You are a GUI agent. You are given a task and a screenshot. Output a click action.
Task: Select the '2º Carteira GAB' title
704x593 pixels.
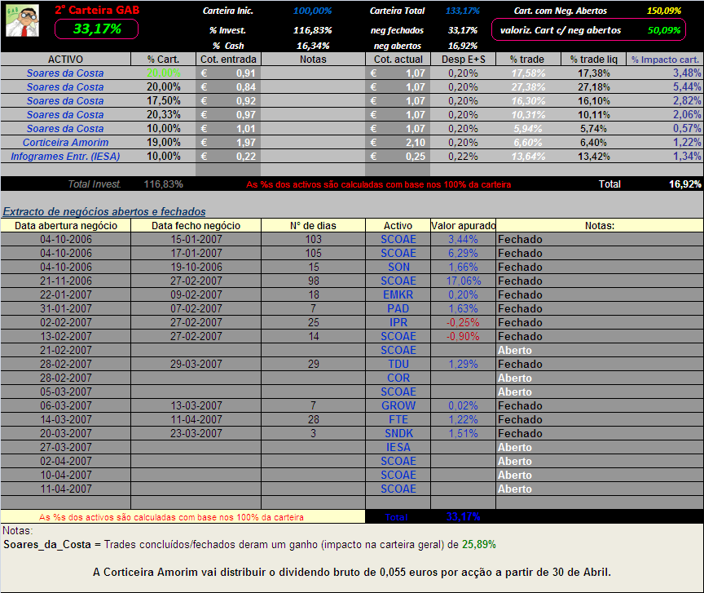97,10
